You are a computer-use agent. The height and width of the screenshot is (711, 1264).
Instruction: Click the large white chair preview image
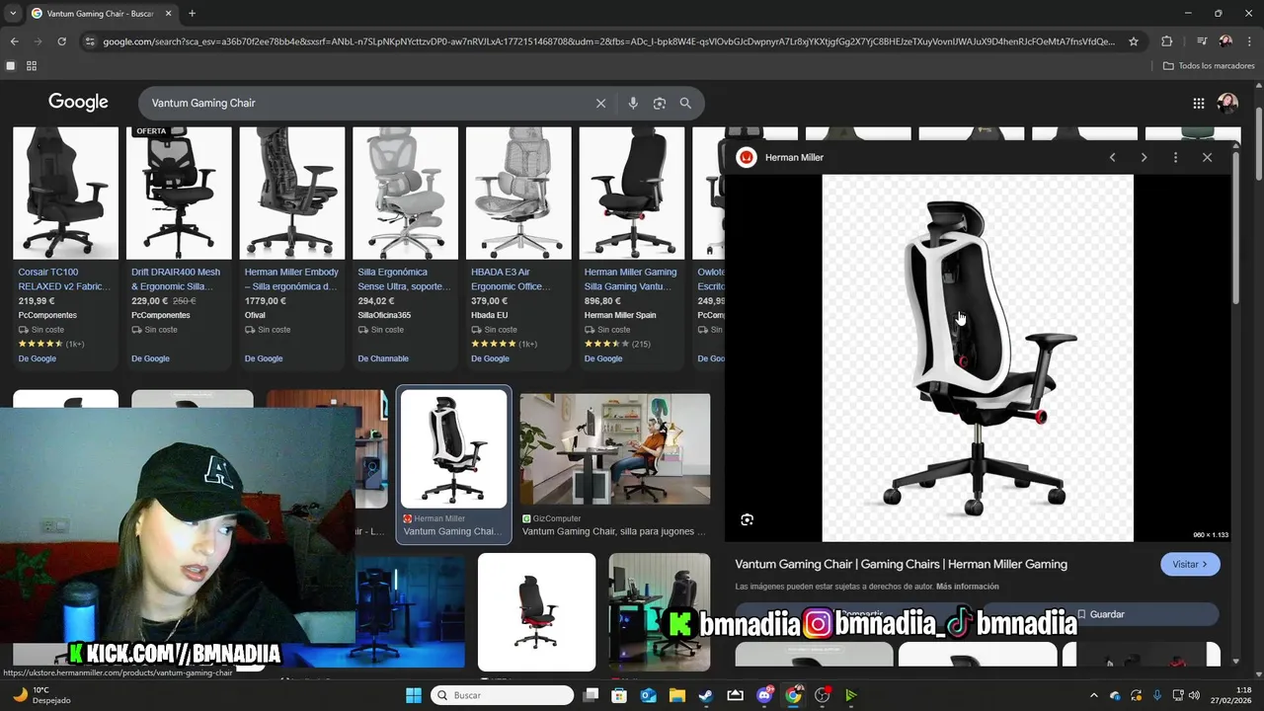(x=978, y=357)
